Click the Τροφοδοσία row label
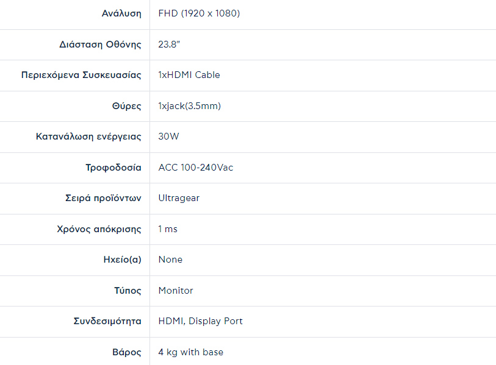 (113, 168)
